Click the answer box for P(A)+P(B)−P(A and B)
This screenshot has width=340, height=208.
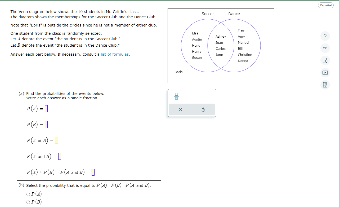(93, 172)
